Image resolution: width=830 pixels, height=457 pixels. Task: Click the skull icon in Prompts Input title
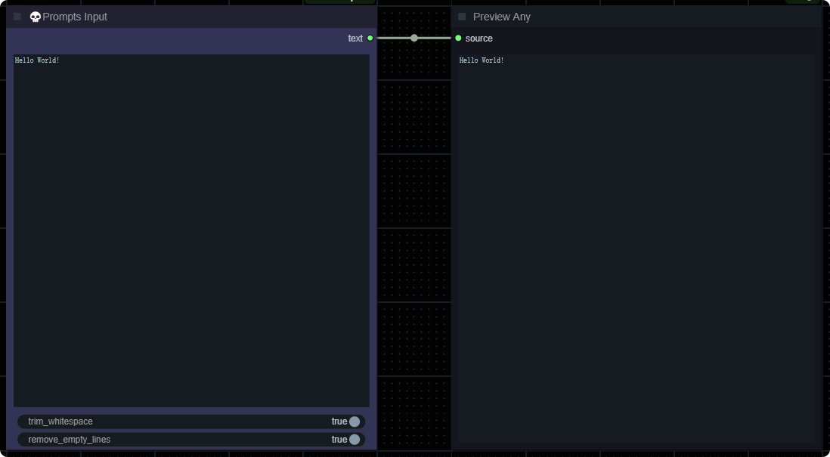35,17
